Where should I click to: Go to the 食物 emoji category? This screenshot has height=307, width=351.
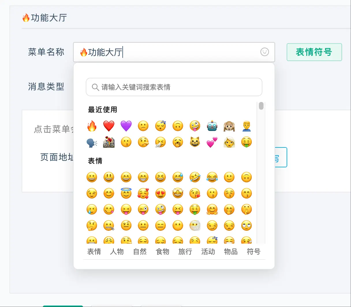tap(163, 252)
